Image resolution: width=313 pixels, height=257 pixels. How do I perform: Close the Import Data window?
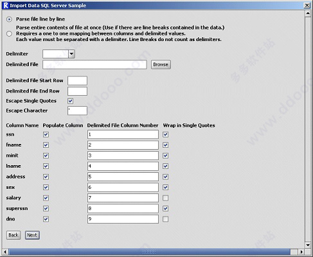307,5
